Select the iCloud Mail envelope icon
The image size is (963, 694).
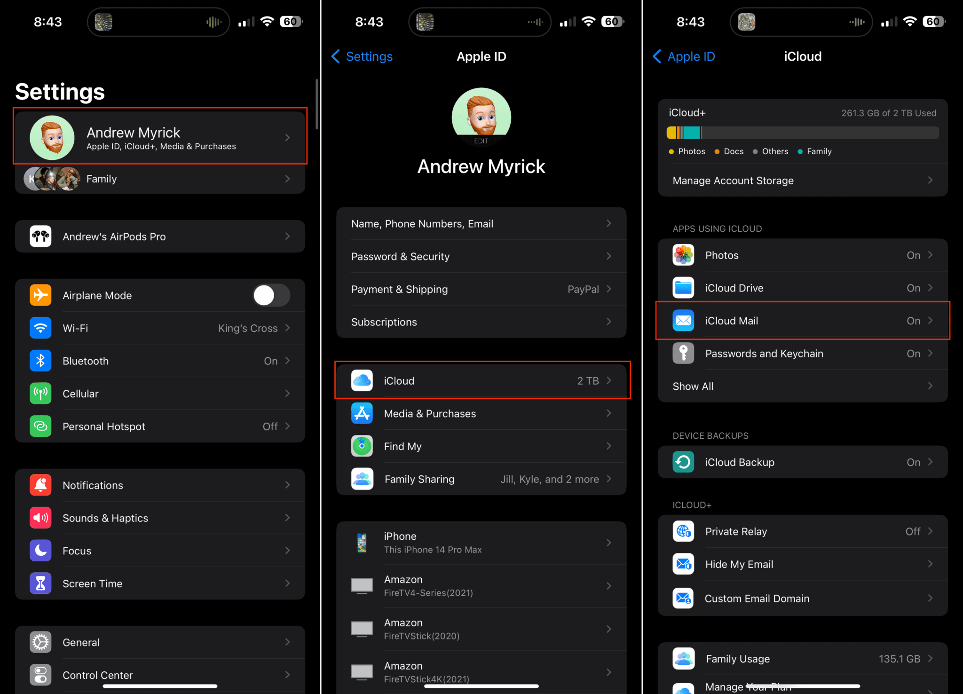(683, 320)
